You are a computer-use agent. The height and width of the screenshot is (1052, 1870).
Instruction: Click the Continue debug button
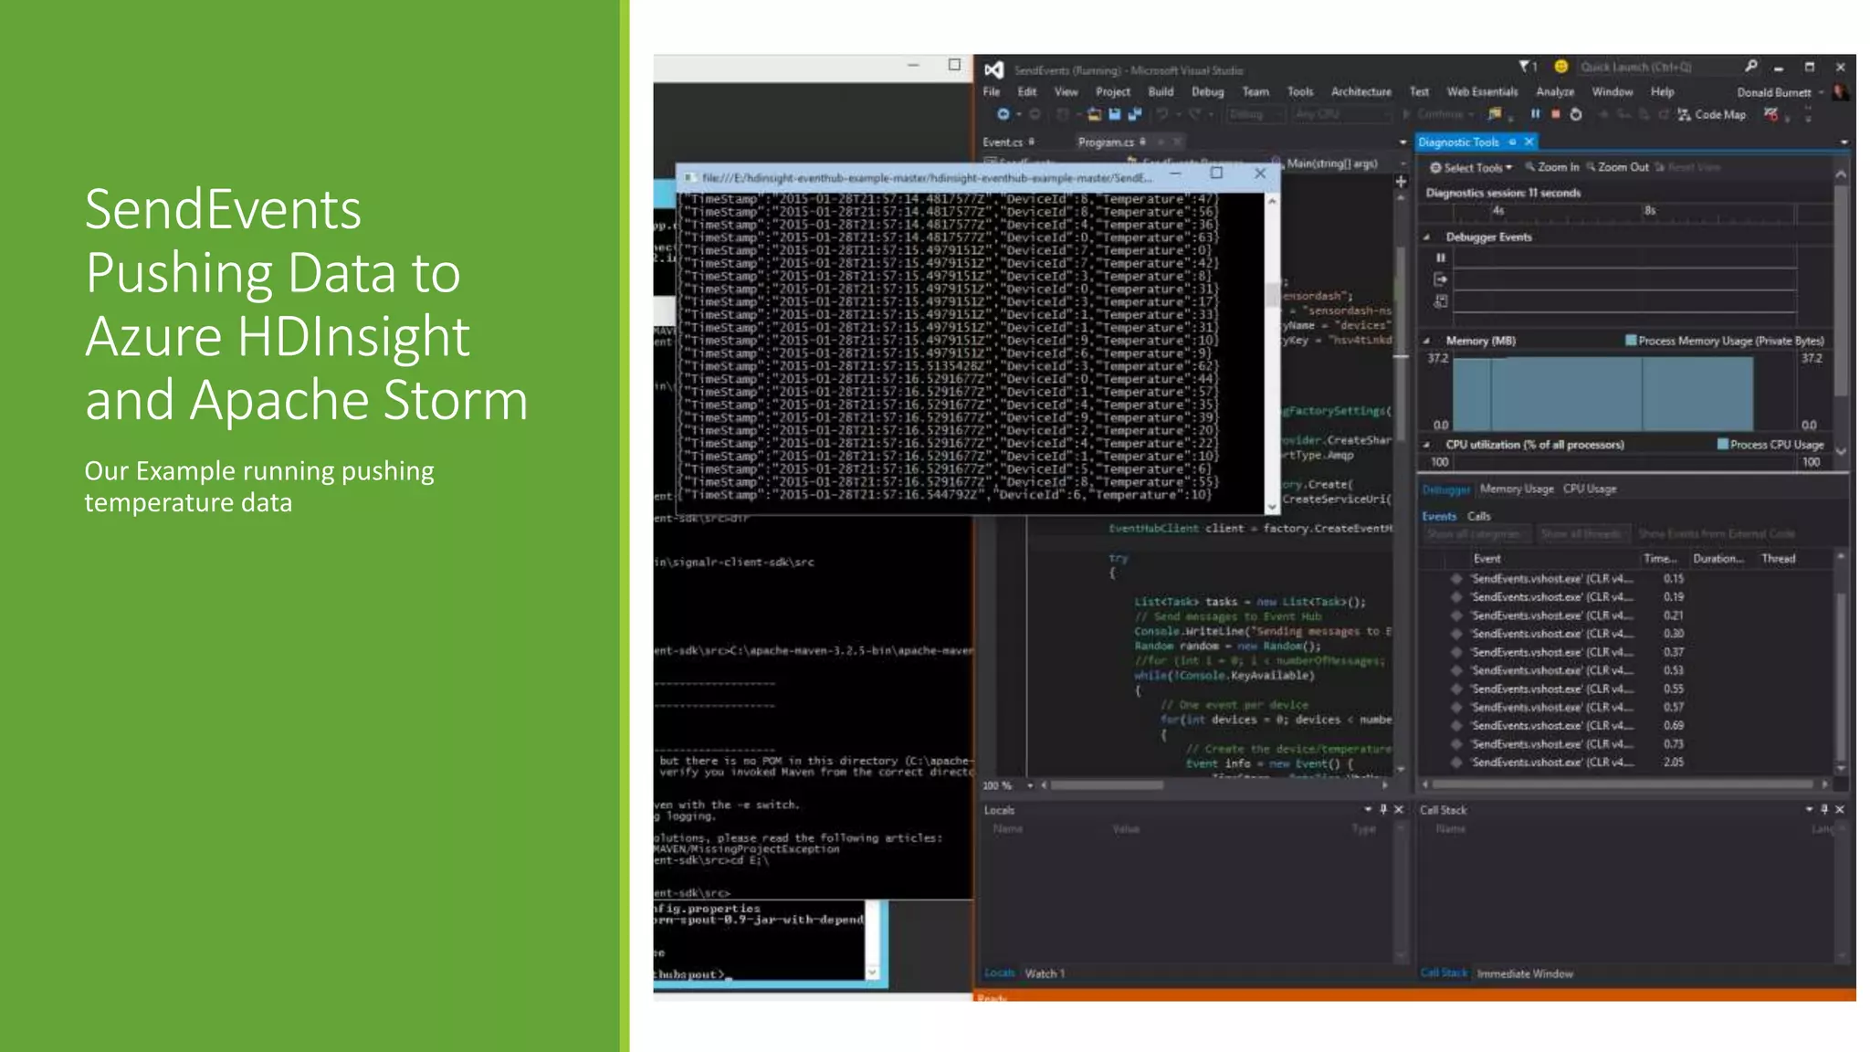(1438, 114)
